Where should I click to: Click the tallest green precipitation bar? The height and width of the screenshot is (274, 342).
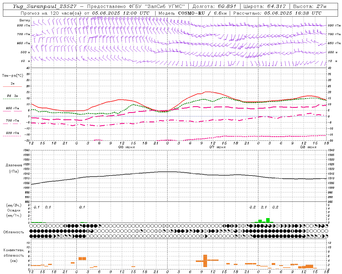pos(268,220)
